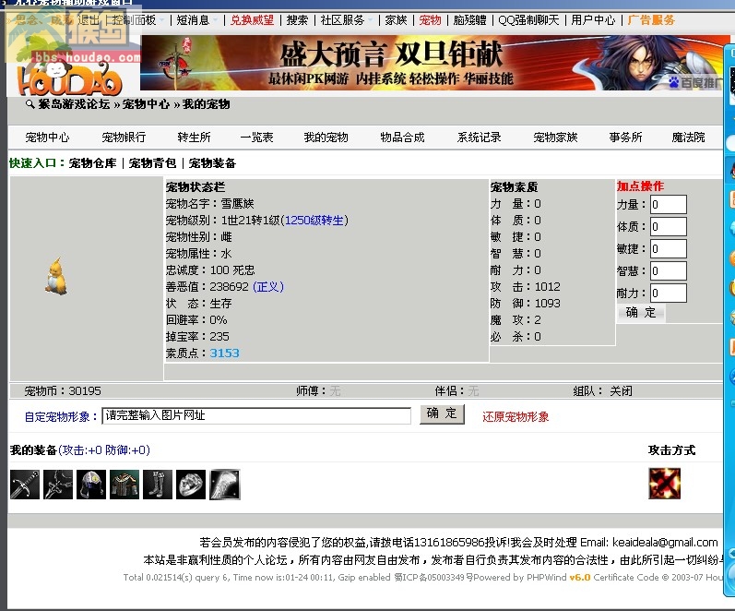Click the keaideala@gmail.com email address
This screenshot has width=735, height=611.
coord(665,543)
